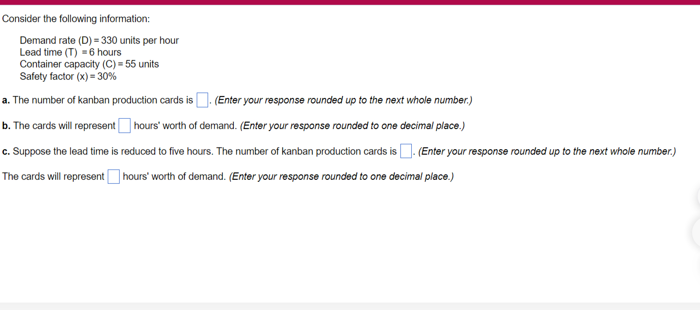Click the text 'Consider the following information:'

click(76, 19)
